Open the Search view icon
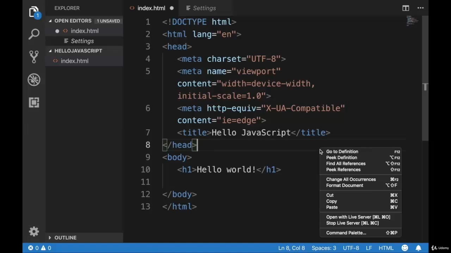The width and height of the screenshot is (451, 253). pyautogui.click(x=34, y=34)
